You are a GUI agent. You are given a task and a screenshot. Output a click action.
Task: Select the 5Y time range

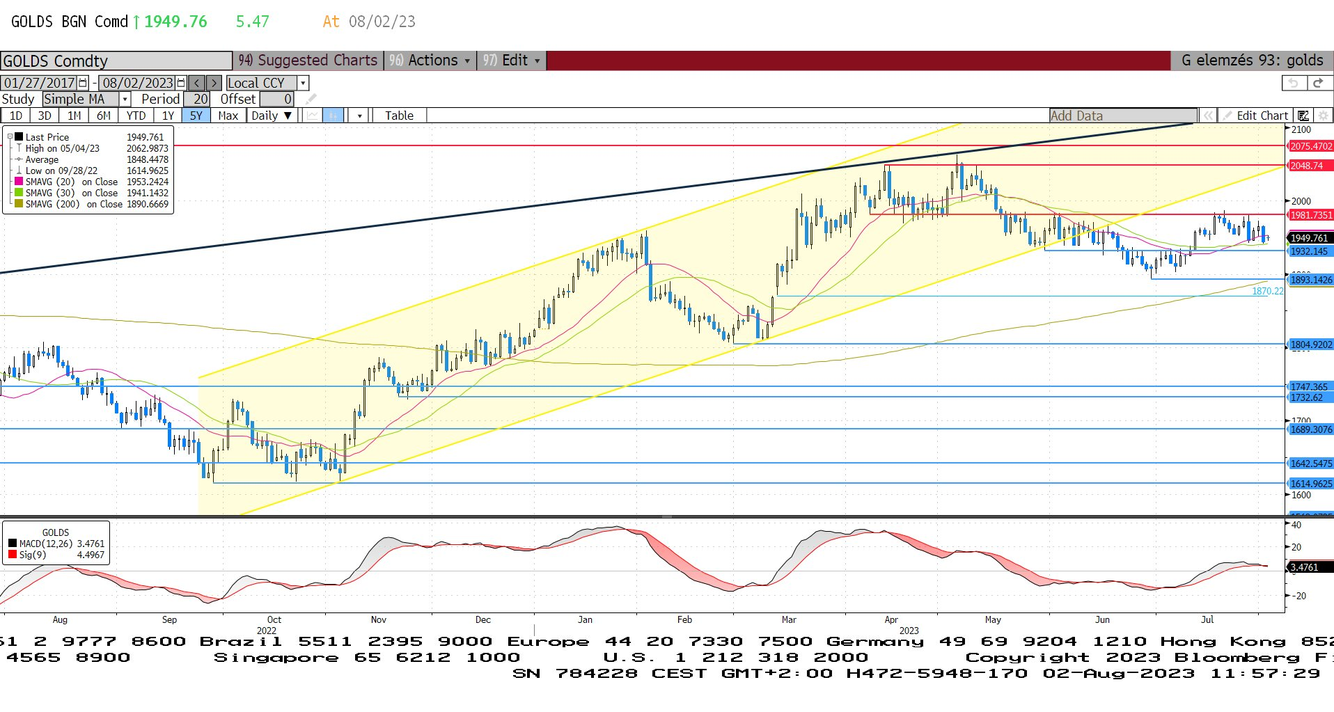tap(196, 116)
